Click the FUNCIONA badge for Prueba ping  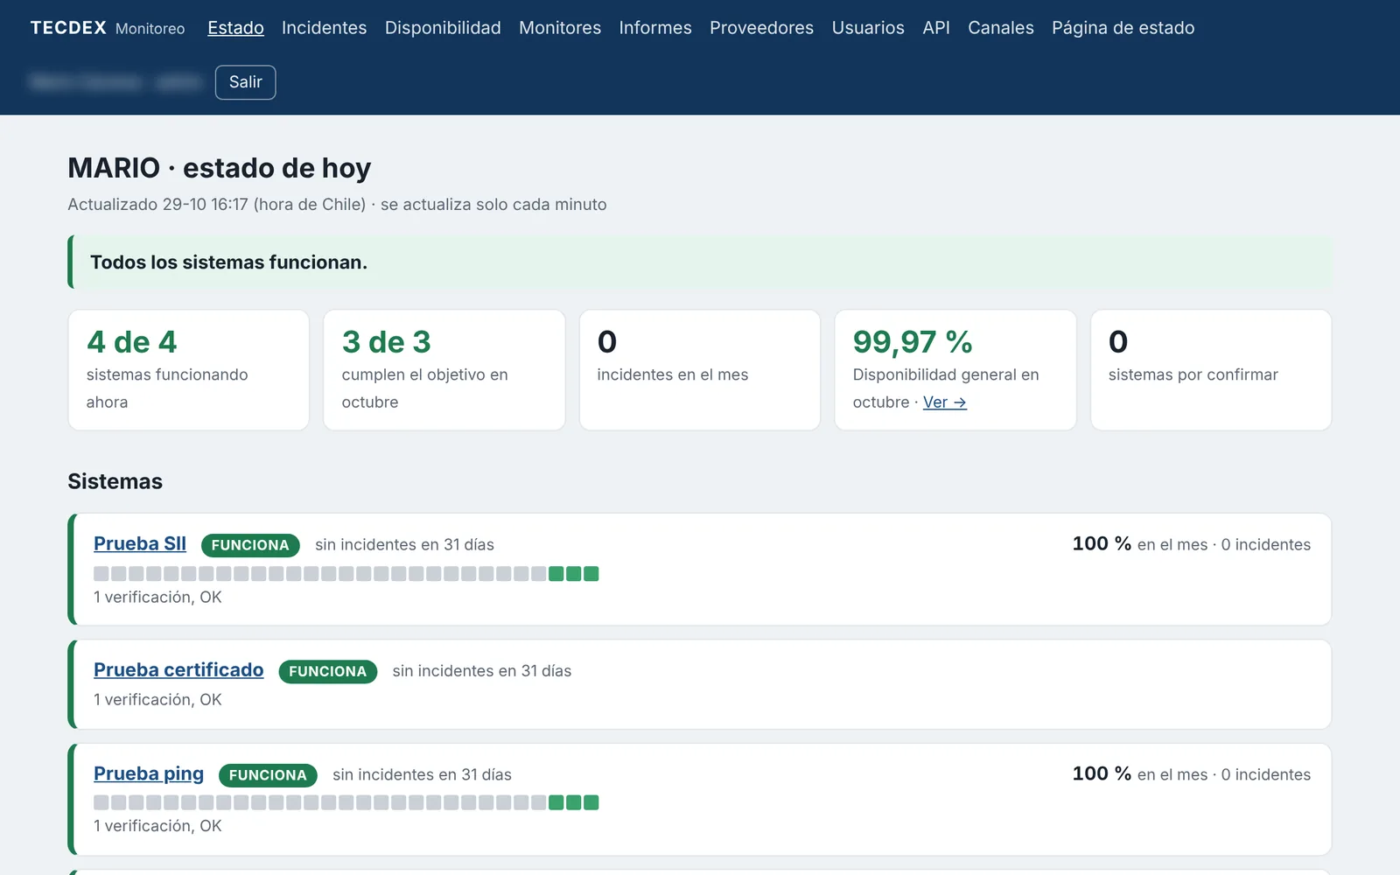[x=268, y=775]
